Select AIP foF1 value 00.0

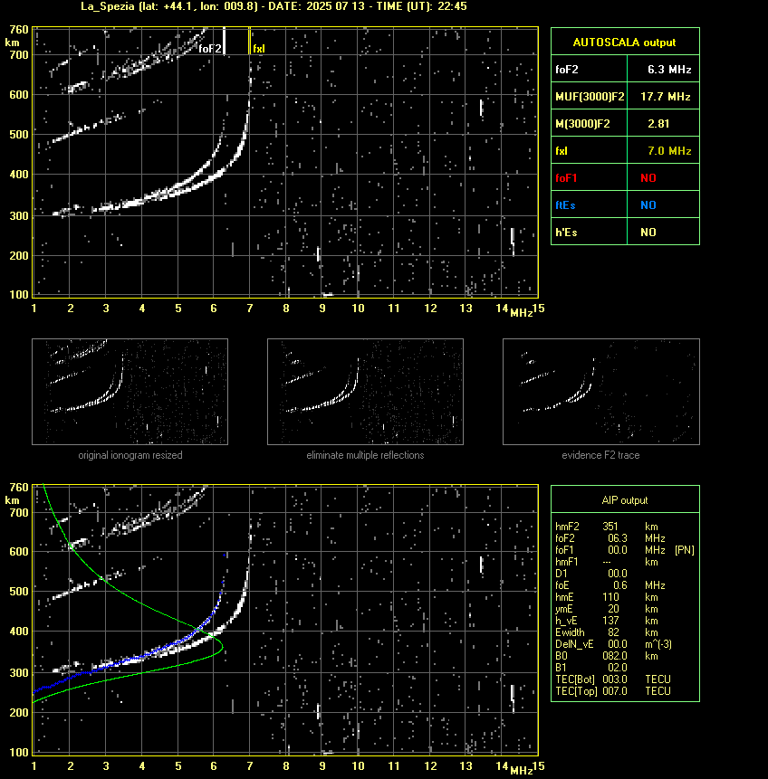coord(618,550)
